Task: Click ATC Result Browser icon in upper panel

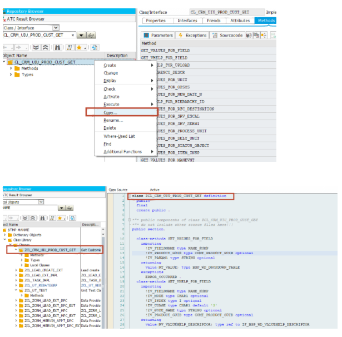Action: point(4,19)
